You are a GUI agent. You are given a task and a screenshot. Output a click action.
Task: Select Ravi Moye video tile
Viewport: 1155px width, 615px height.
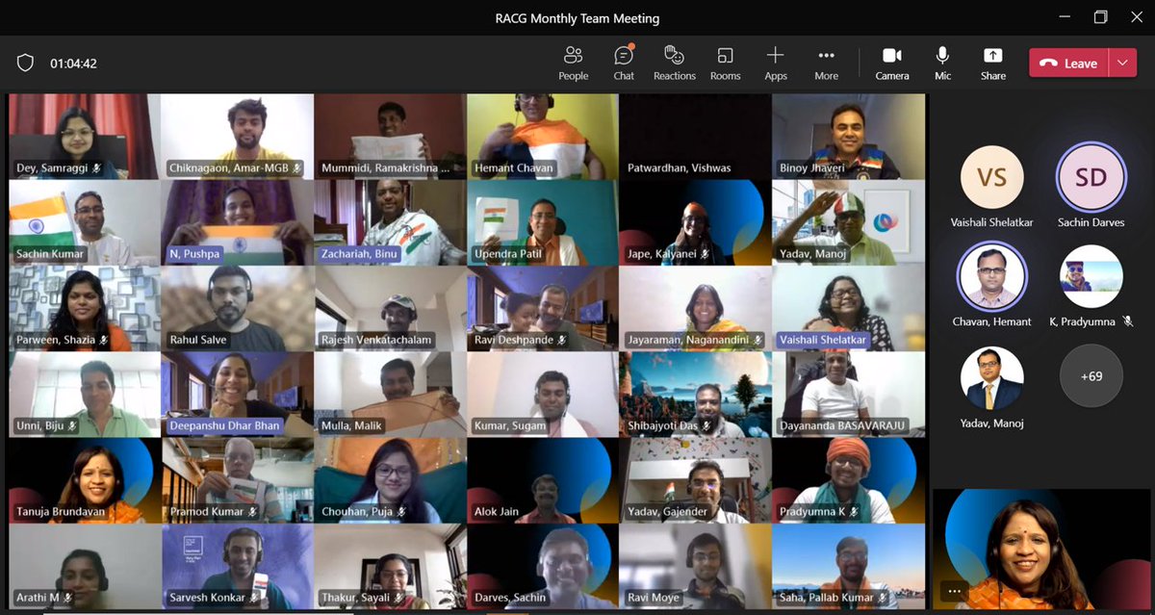[695, 567]
